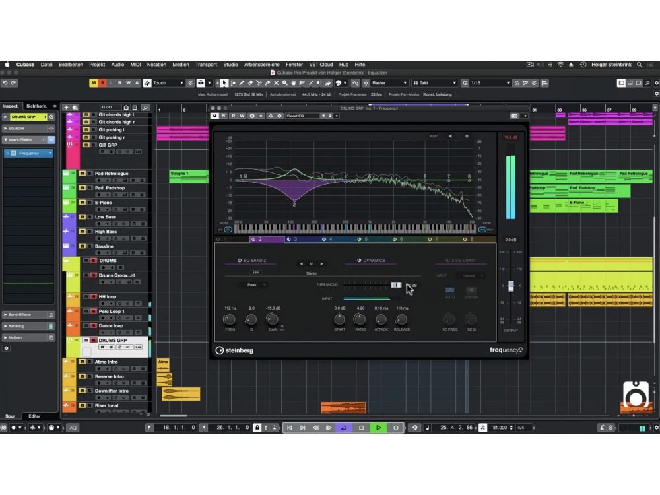Click the Frequency Output fader handle
Screen dimensions: 660x495
(511, 286)
